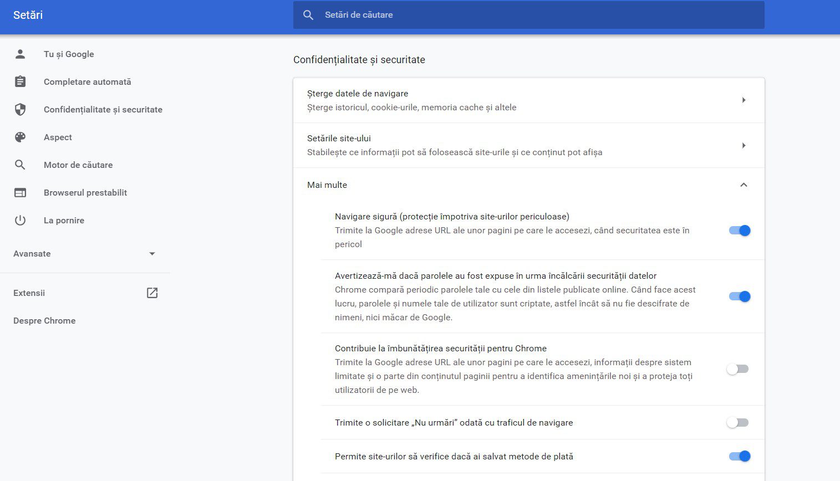Click the Setările site-ului title
Screen dimensions: 840x481
[339, 139]
